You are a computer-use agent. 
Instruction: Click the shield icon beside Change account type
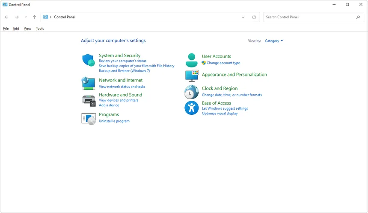coord(204,63)
